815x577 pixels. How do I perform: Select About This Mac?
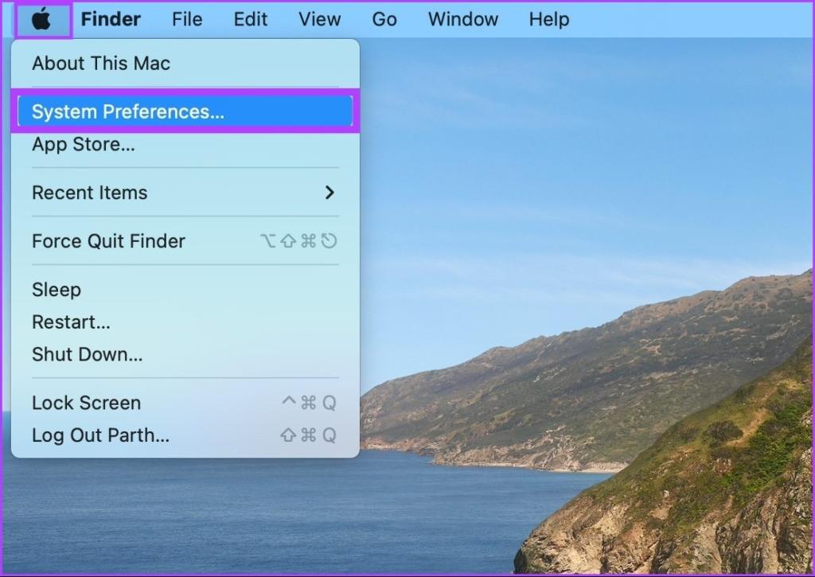point(100,64)
